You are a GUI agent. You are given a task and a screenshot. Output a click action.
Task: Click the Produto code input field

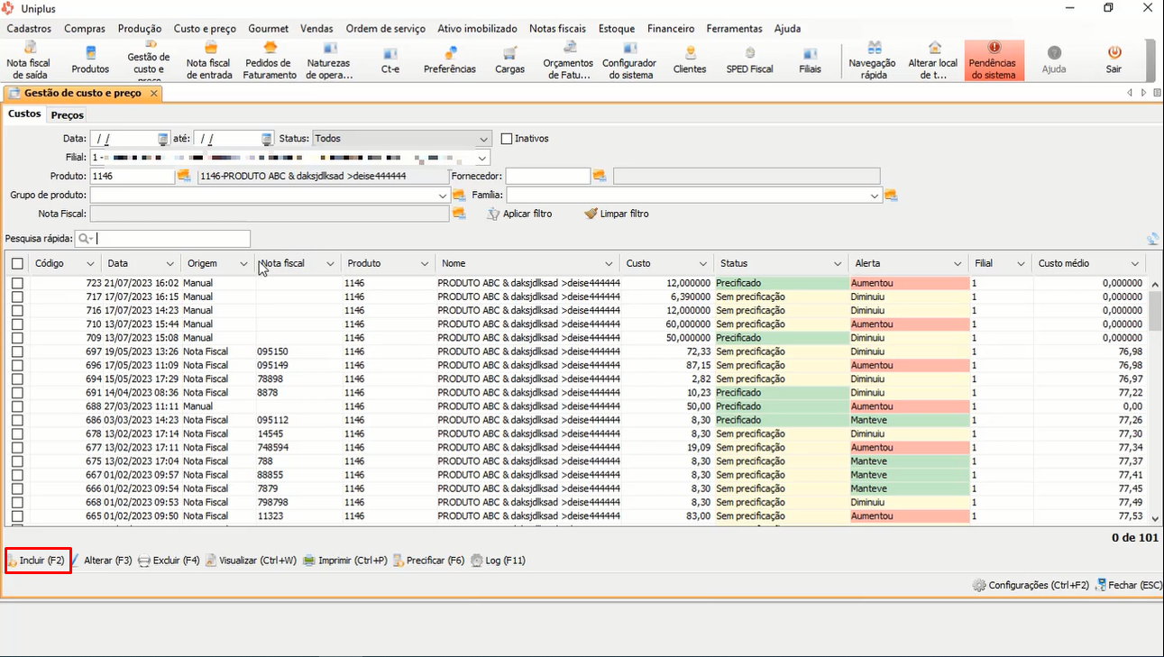[x=132, y=176]
